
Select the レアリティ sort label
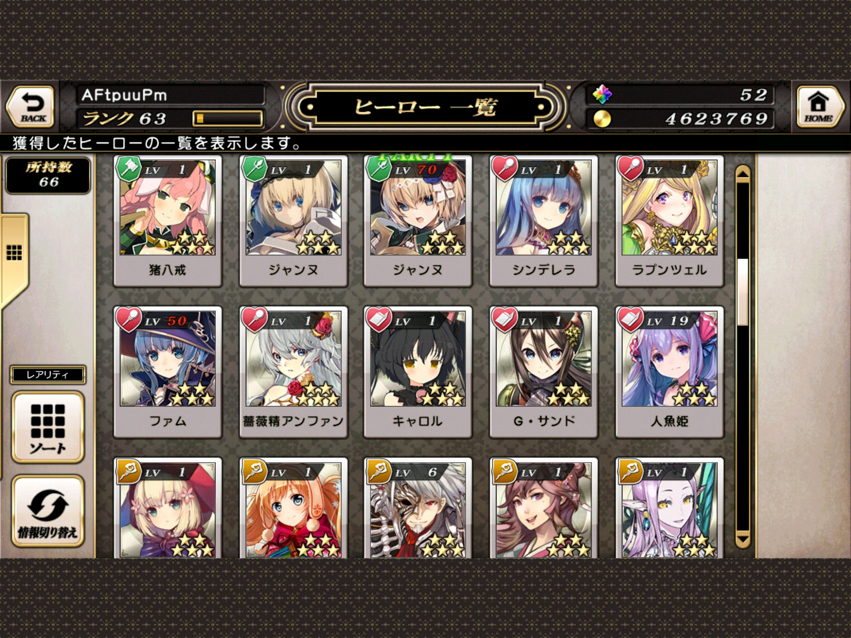click(x=48, y=375)
